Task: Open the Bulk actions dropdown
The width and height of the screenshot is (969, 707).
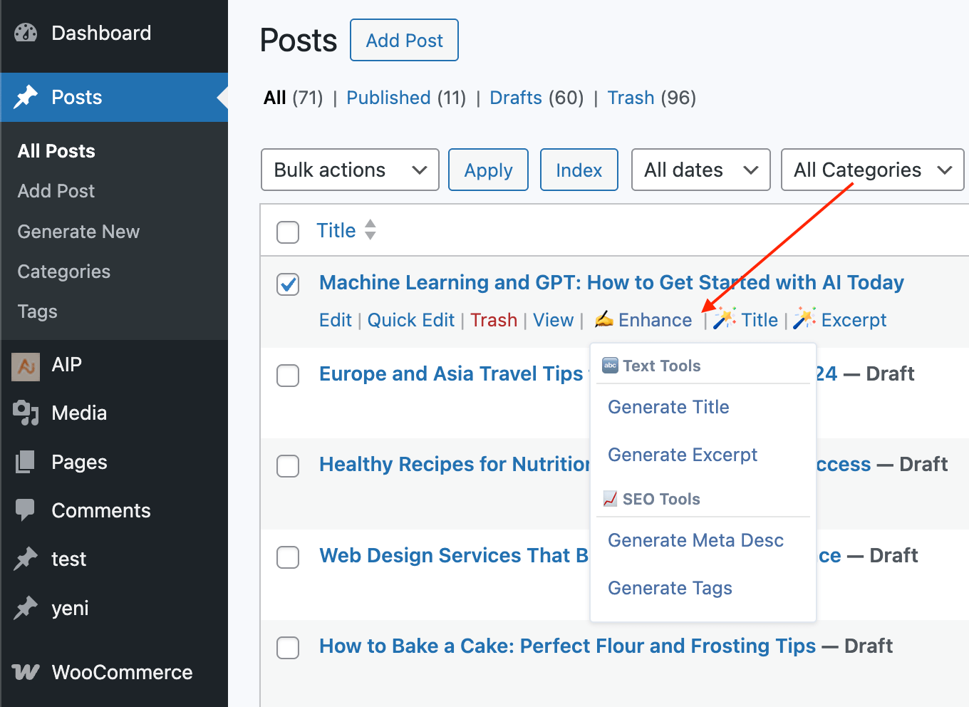Action: [350, 170]
